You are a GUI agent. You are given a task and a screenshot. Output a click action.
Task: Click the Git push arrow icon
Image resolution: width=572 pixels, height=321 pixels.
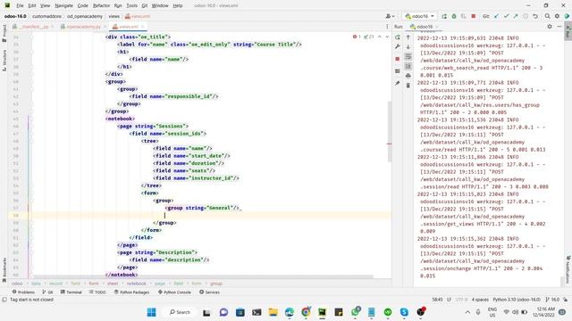tap(516, 16)
